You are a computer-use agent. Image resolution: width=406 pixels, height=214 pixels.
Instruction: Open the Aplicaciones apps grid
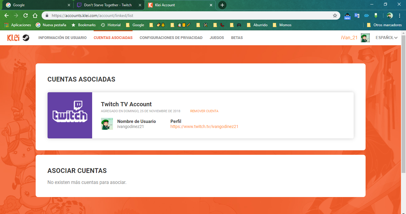click(18, 25)
